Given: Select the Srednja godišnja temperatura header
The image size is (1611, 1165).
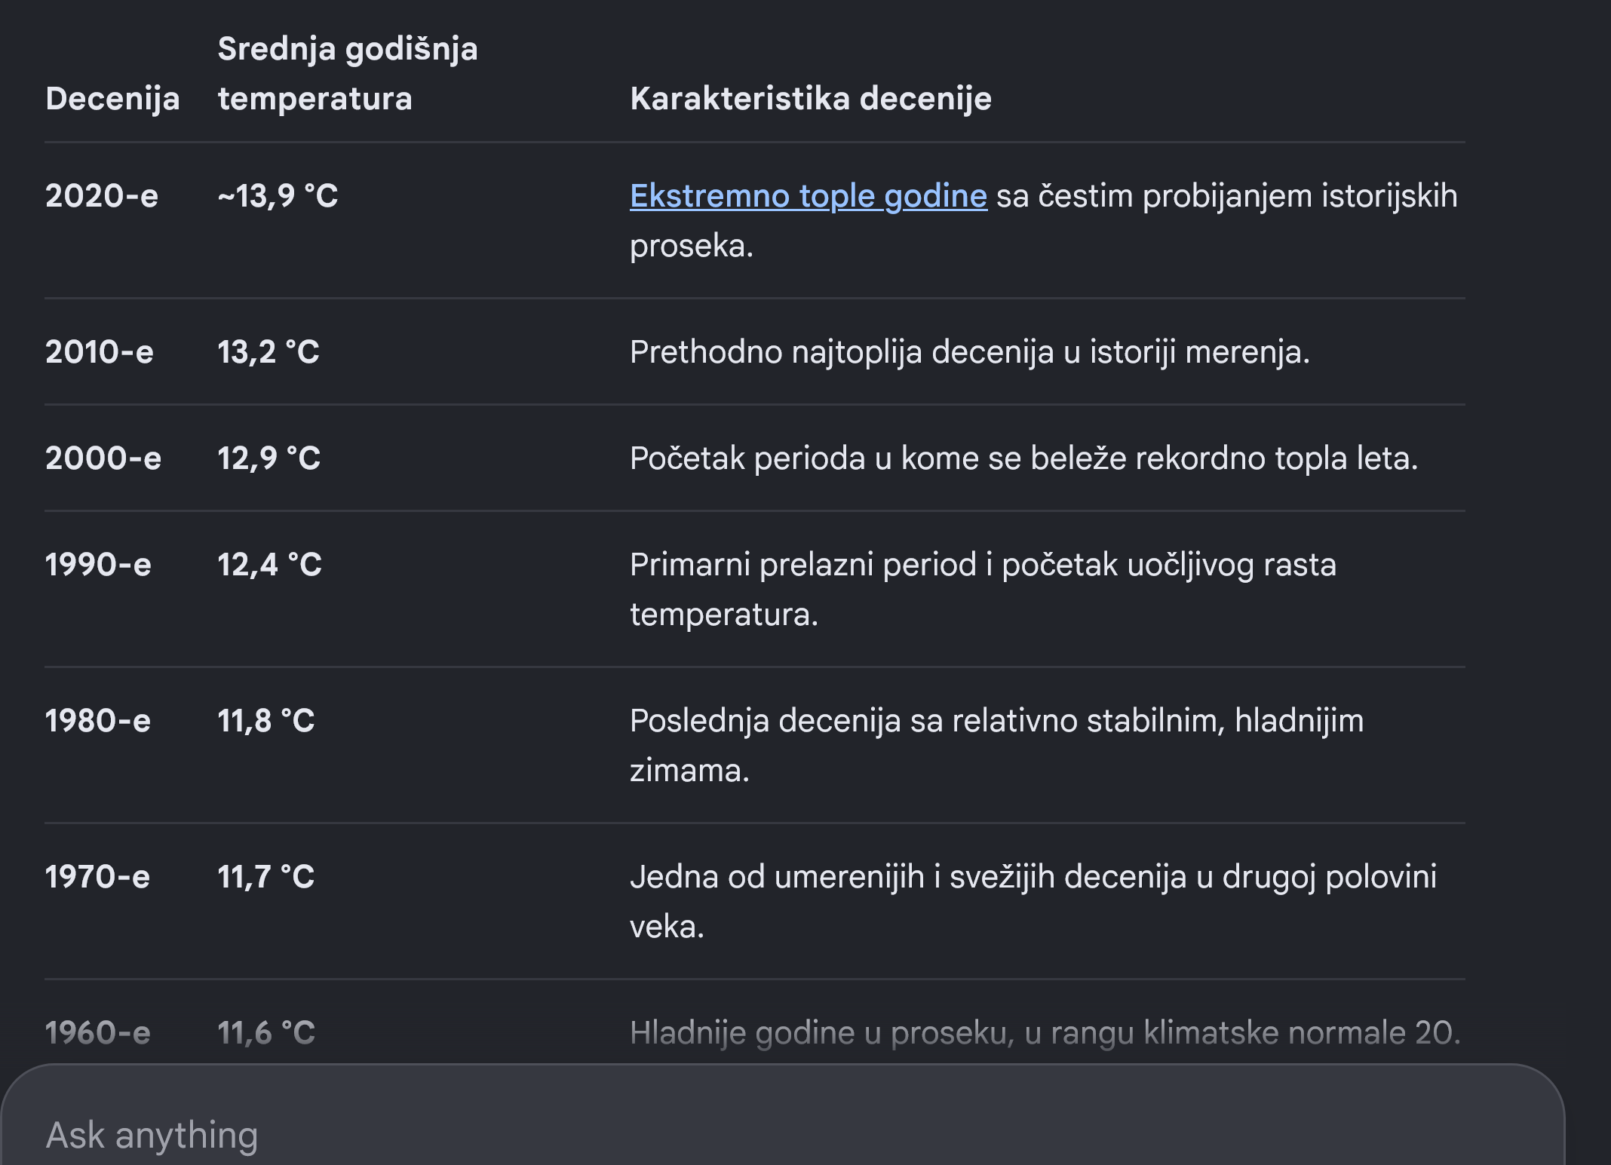Looking at the screenshot, I should [x=348, y=74].
